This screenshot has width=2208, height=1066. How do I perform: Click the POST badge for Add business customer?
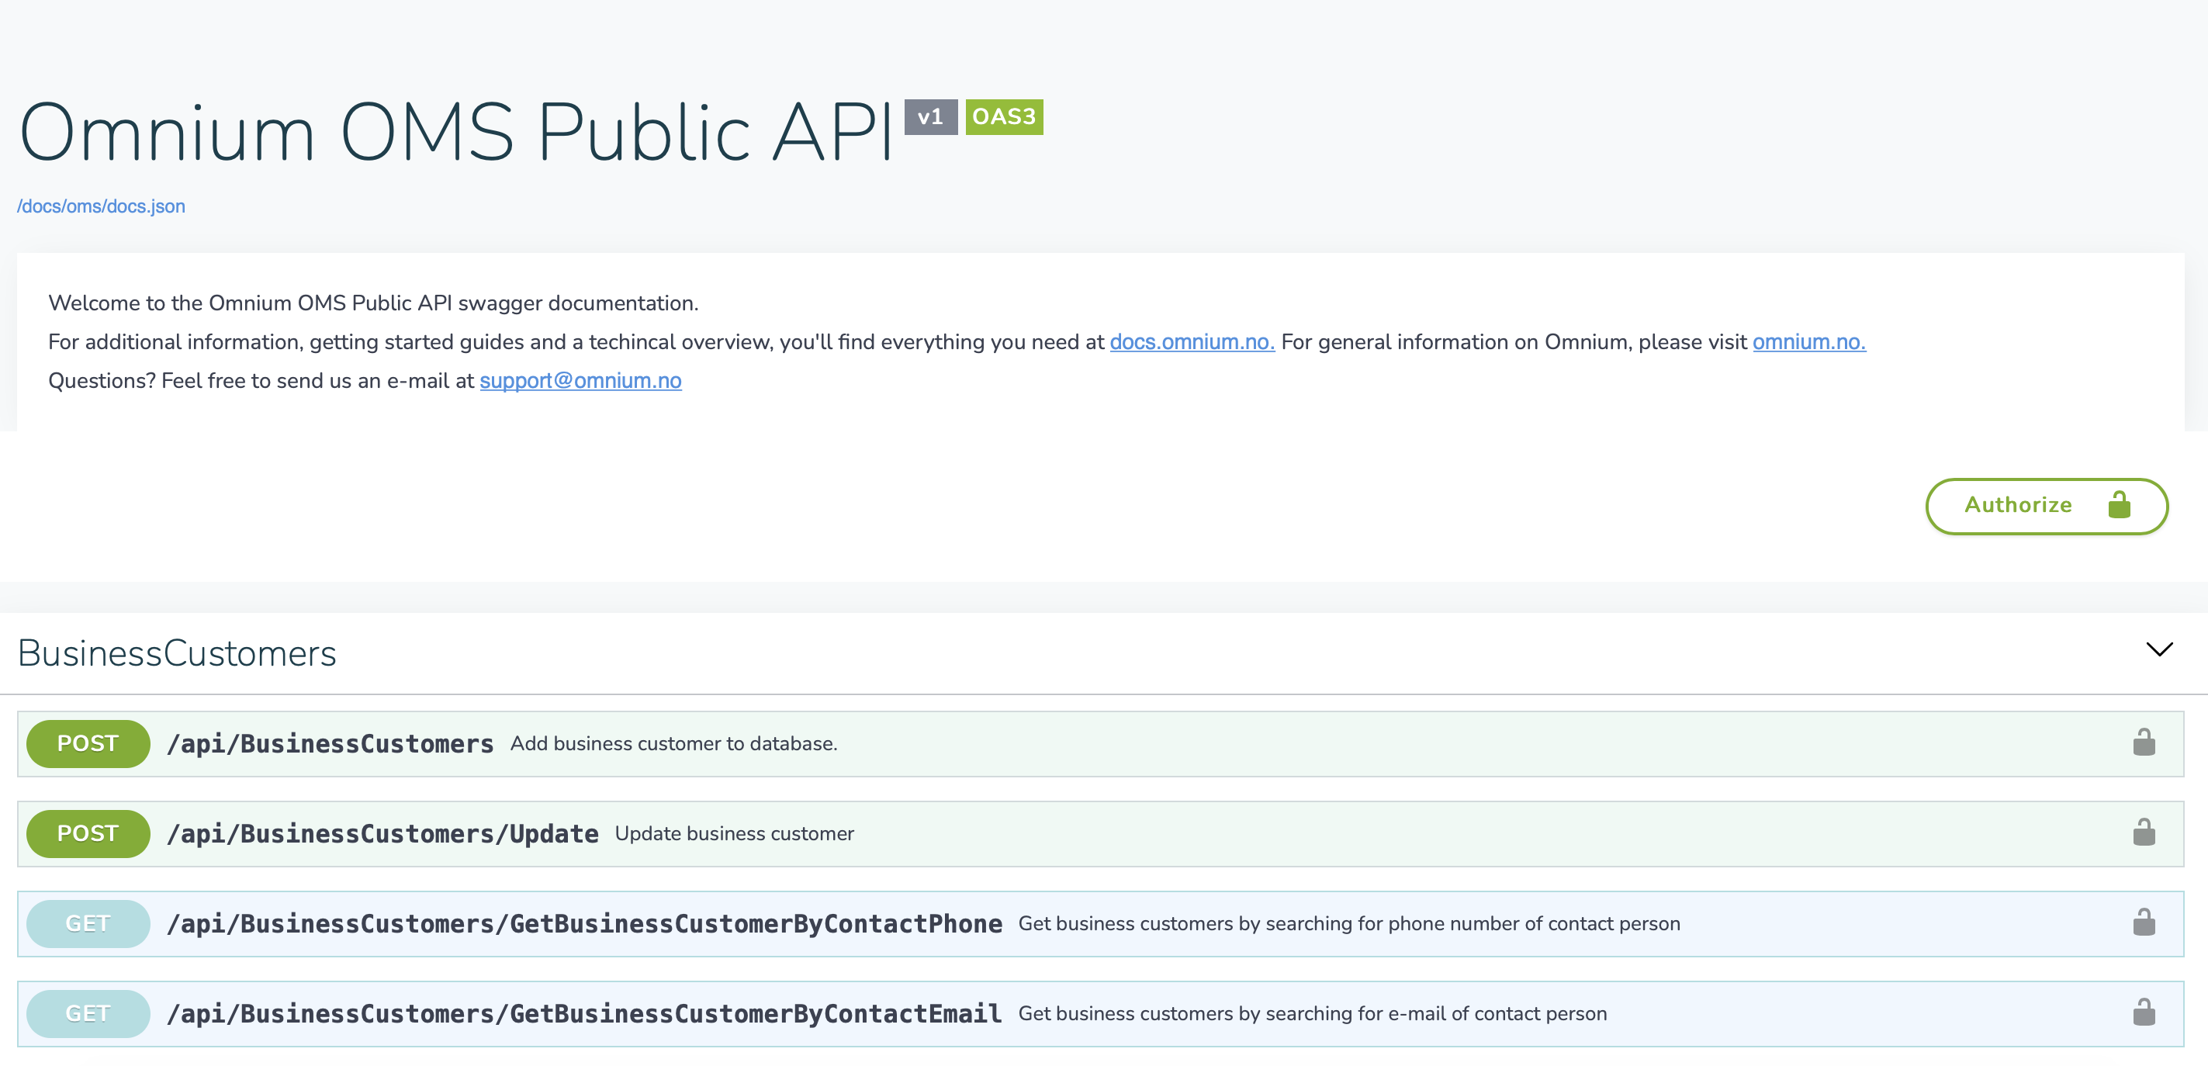coord(88,743)
